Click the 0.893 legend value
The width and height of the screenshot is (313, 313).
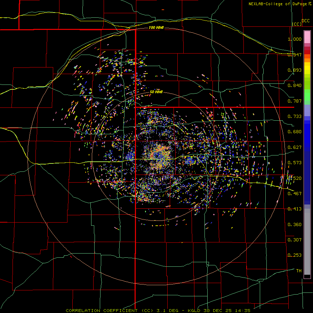point(295,70)
